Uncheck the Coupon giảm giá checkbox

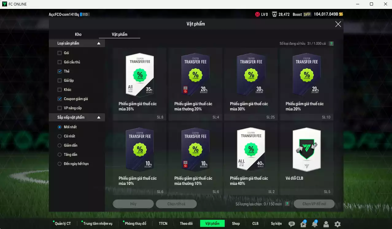[x=60, y=99]
